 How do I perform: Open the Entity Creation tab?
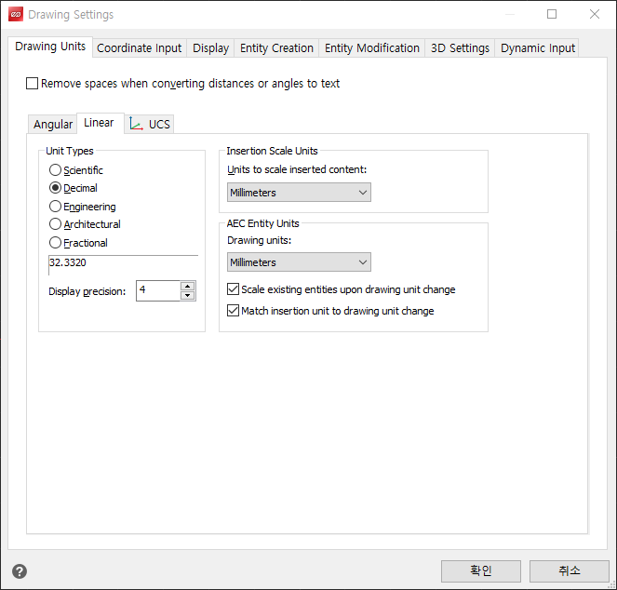tap(276, 48)
